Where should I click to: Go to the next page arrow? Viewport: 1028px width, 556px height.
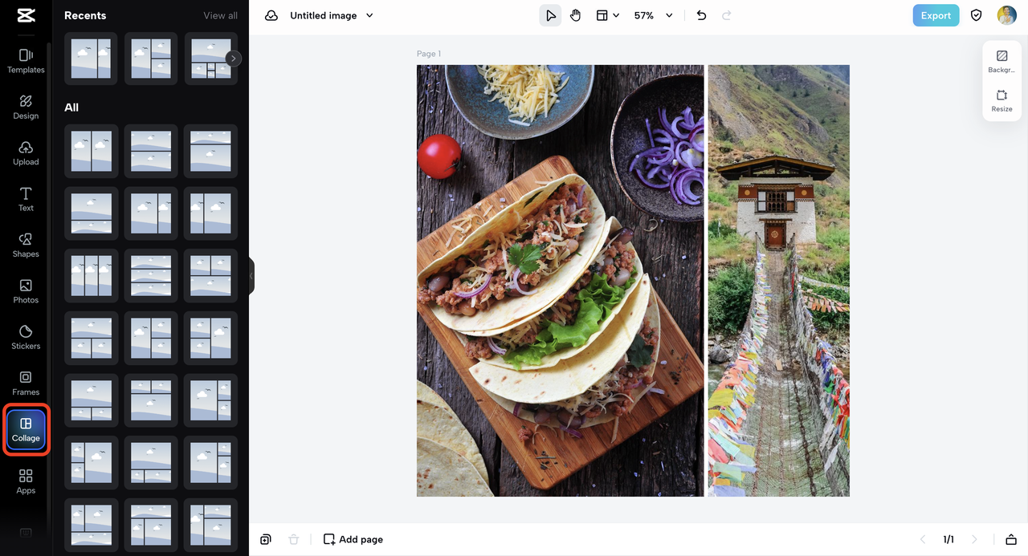[x=974, y=539]
